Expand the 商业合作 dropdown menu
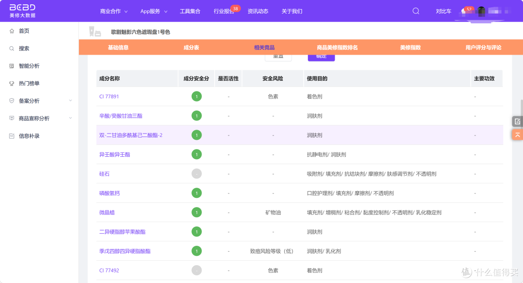This screenshot has width=523, height=283. 114,11
